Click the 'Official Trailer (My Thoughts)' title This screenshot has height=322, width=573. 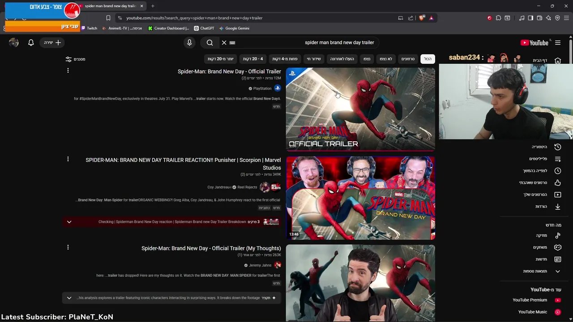click(x=211, y=248)
